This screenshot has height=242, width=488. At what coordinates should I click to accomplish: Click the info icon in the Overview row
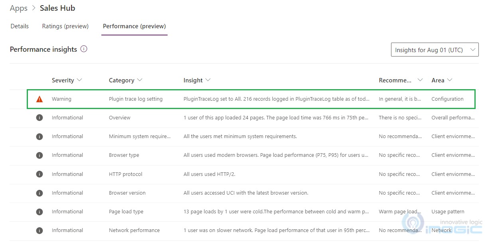click(40, 118)
